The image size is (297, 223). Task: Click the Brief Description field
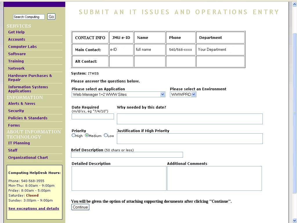coord(127,155)
